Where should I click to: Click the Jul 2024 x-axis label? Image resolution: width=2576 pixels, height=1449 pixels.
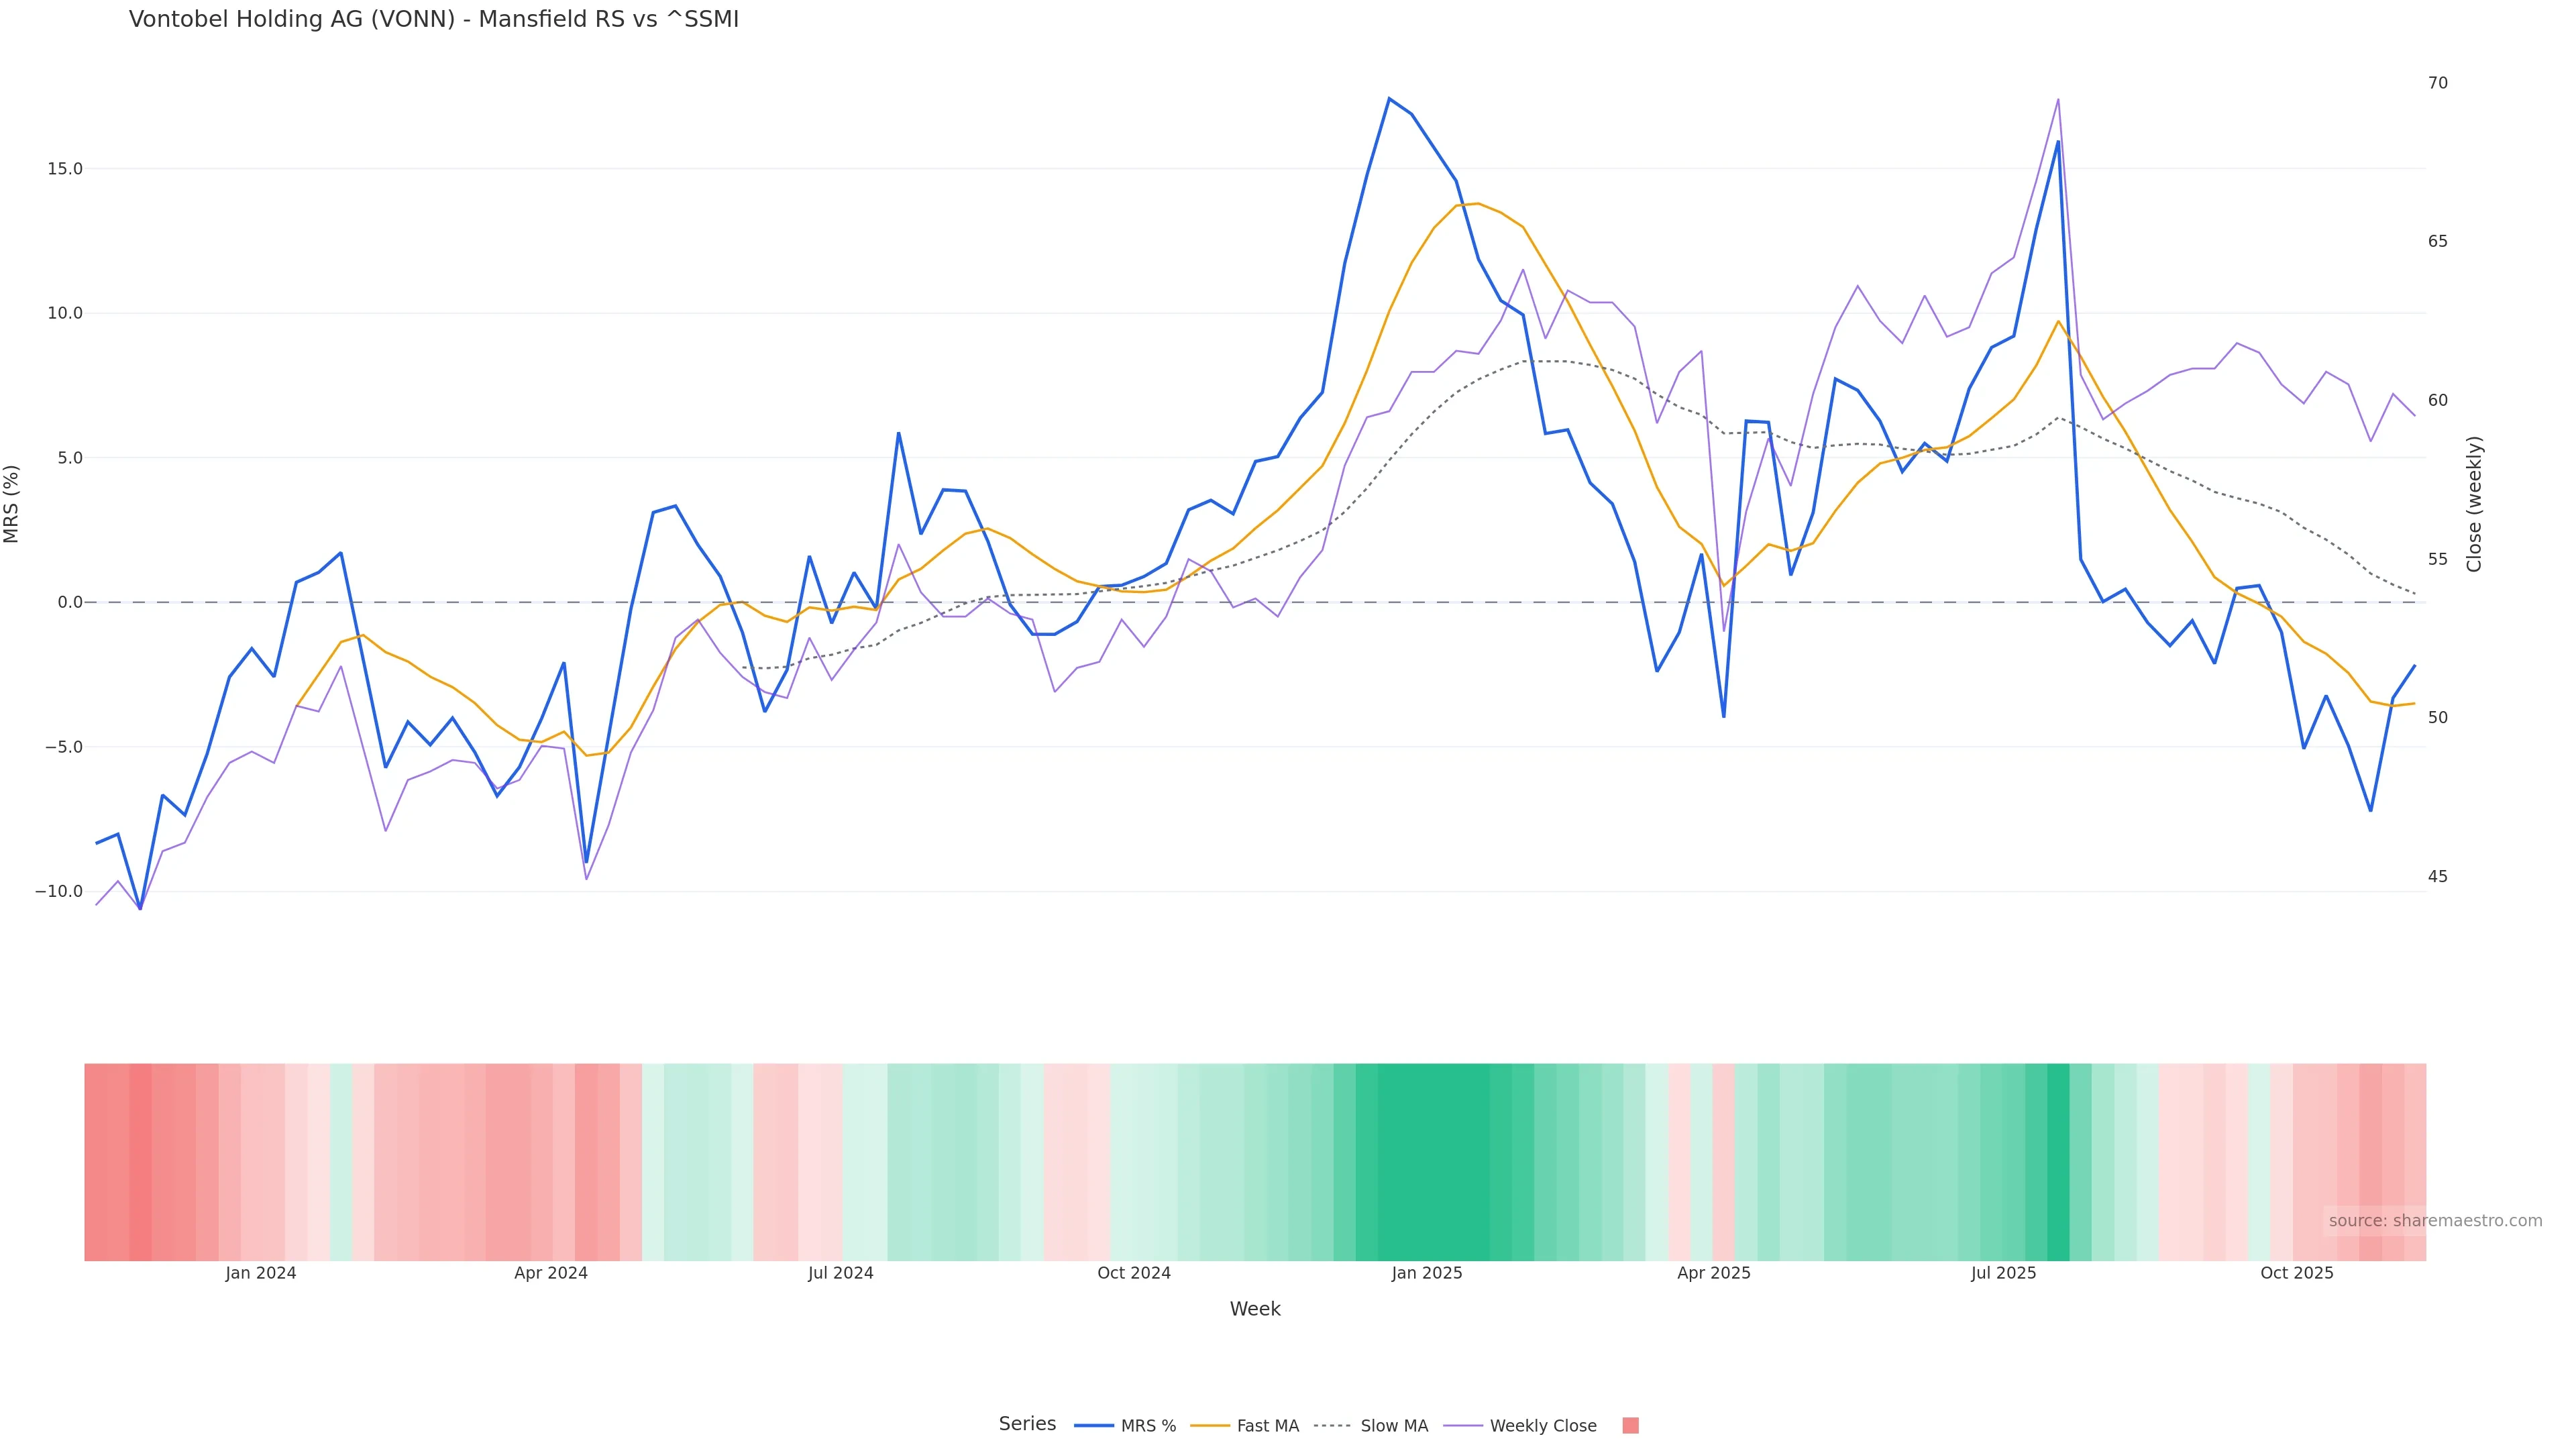841,1273
